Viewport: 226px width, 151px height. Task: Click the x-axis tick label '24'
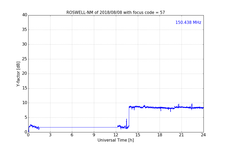(x=203, y=135)
